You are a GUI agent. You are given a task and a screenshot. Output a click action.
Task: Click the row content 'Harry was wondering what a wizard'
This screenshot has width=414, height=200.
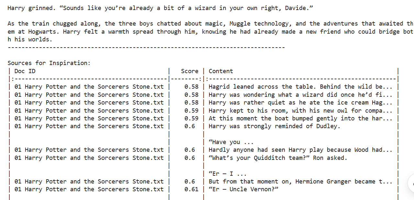(300, 95)
